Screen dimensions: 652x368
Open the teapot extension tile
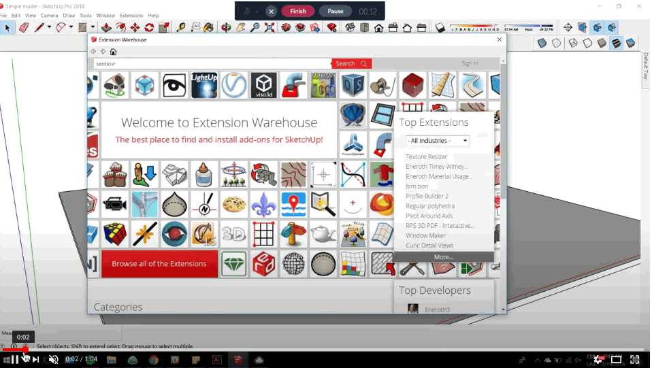(323, 234)
